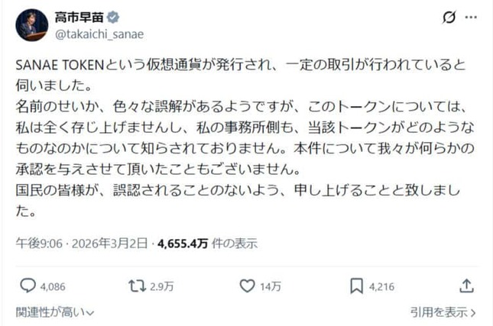Click the reply speech bubble icon
Screen dimensions: 493x326
tap(27, 286)
